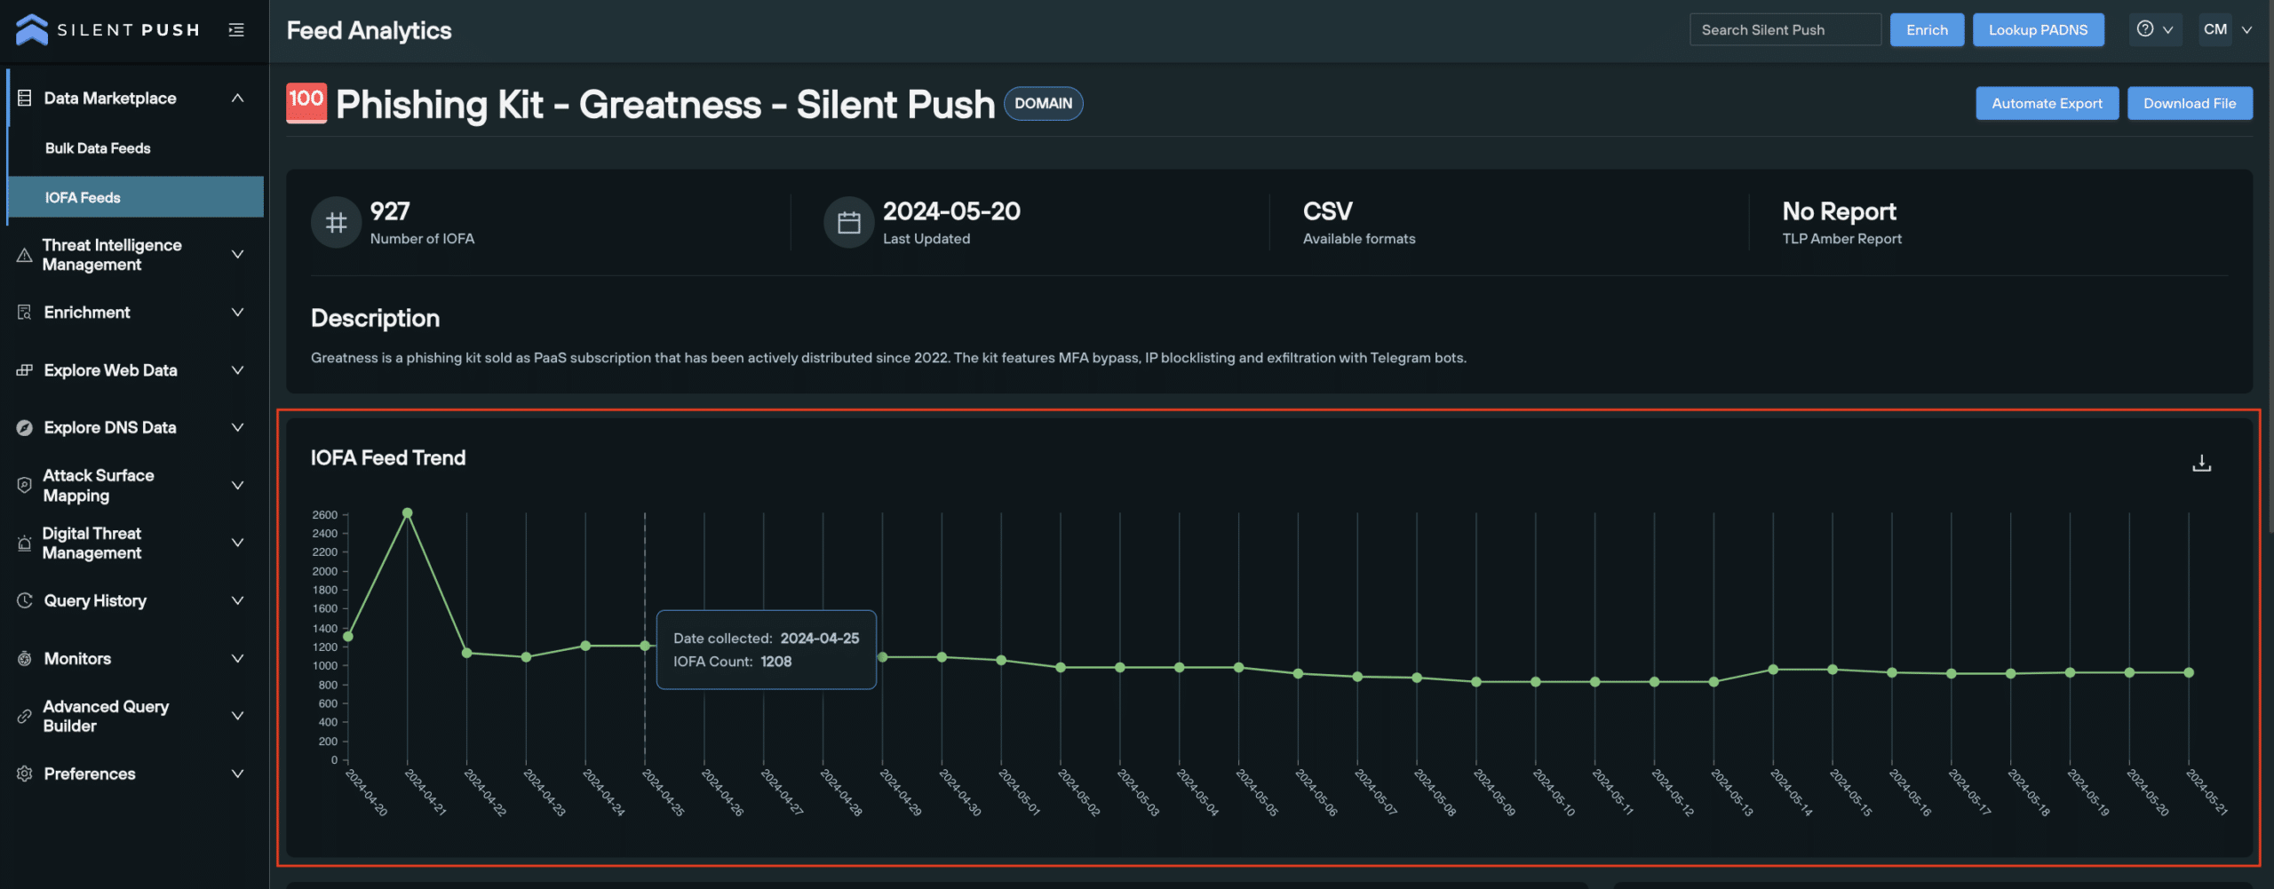Focus the Search Silent Push field
2274x889 pixels.
(x=1785, y=29)
